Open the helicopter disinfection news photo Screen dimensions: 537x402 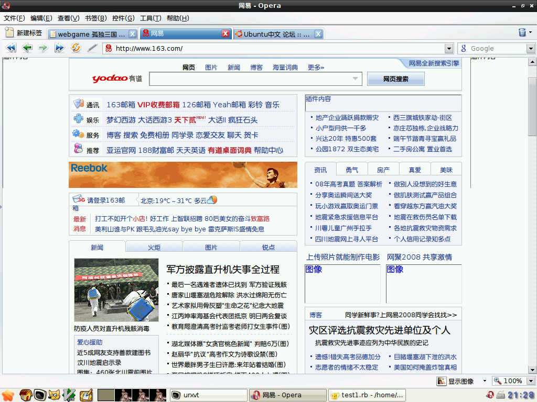pos(116,290)
